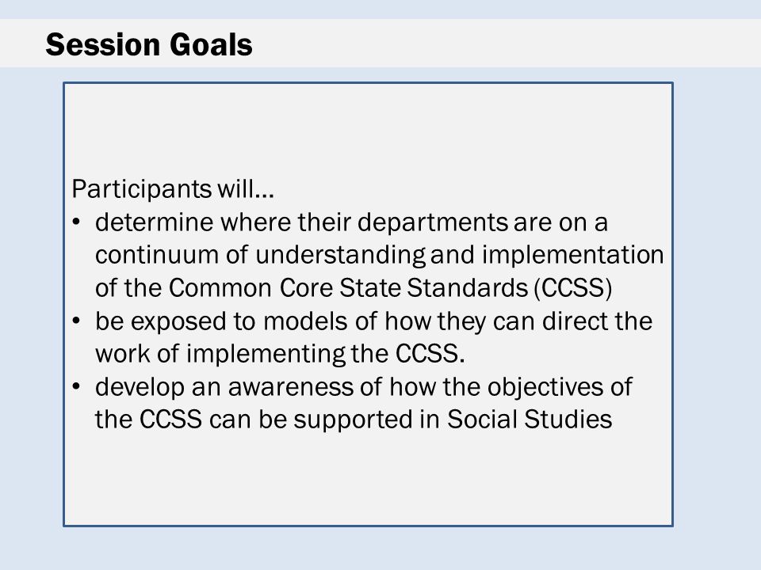Click the first bullet point marker
The image size is (761, 570).
point(76,222)
